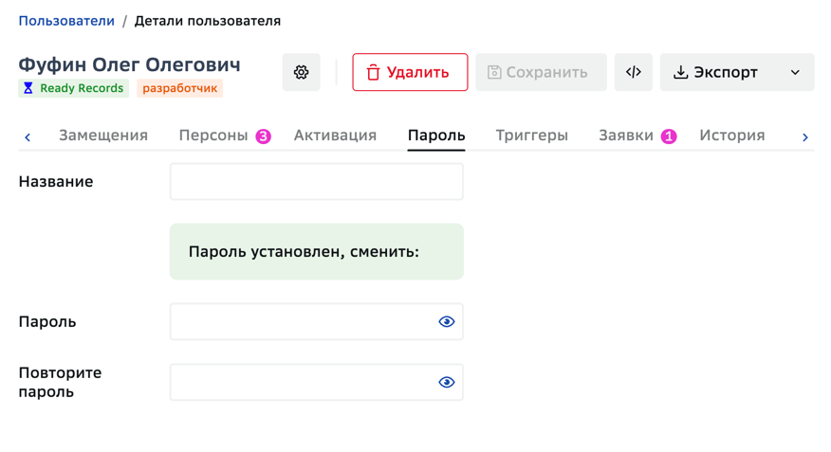
Task: Expand the Экспорт dropdown arrow
Action: (x=795, y=73)
